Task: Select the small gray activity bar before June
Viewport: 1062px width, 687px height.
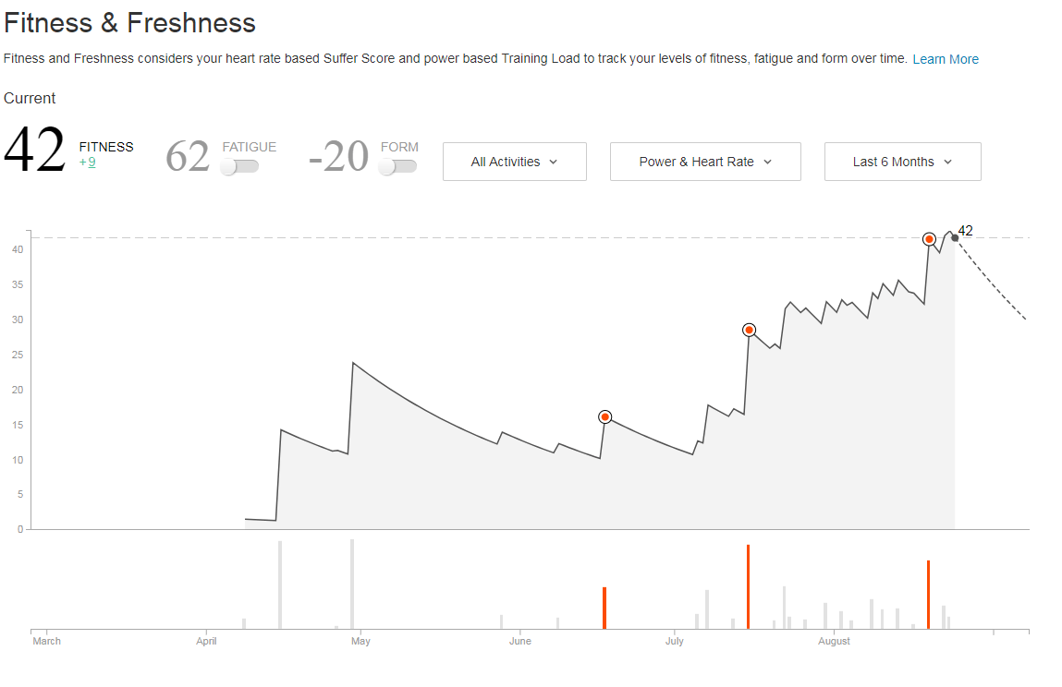Action: (501, 621)
